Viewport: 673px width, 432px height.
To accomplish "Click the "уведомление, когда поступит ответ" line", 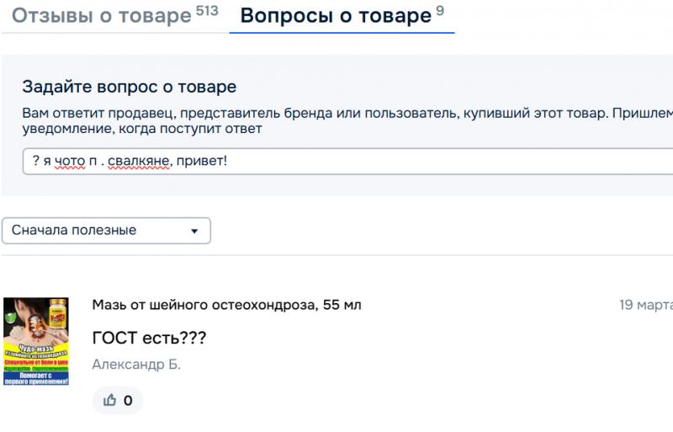I will click(142, 129).
